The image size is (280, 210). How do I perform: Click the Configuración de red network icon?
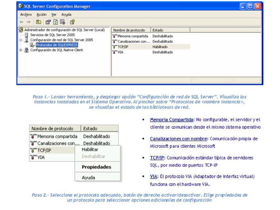[27, 40]
